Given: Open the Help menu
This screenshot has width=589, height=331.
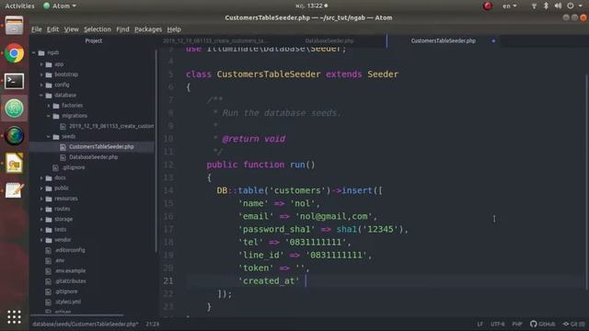Looking at the screenshot, I should pos(174,29).
